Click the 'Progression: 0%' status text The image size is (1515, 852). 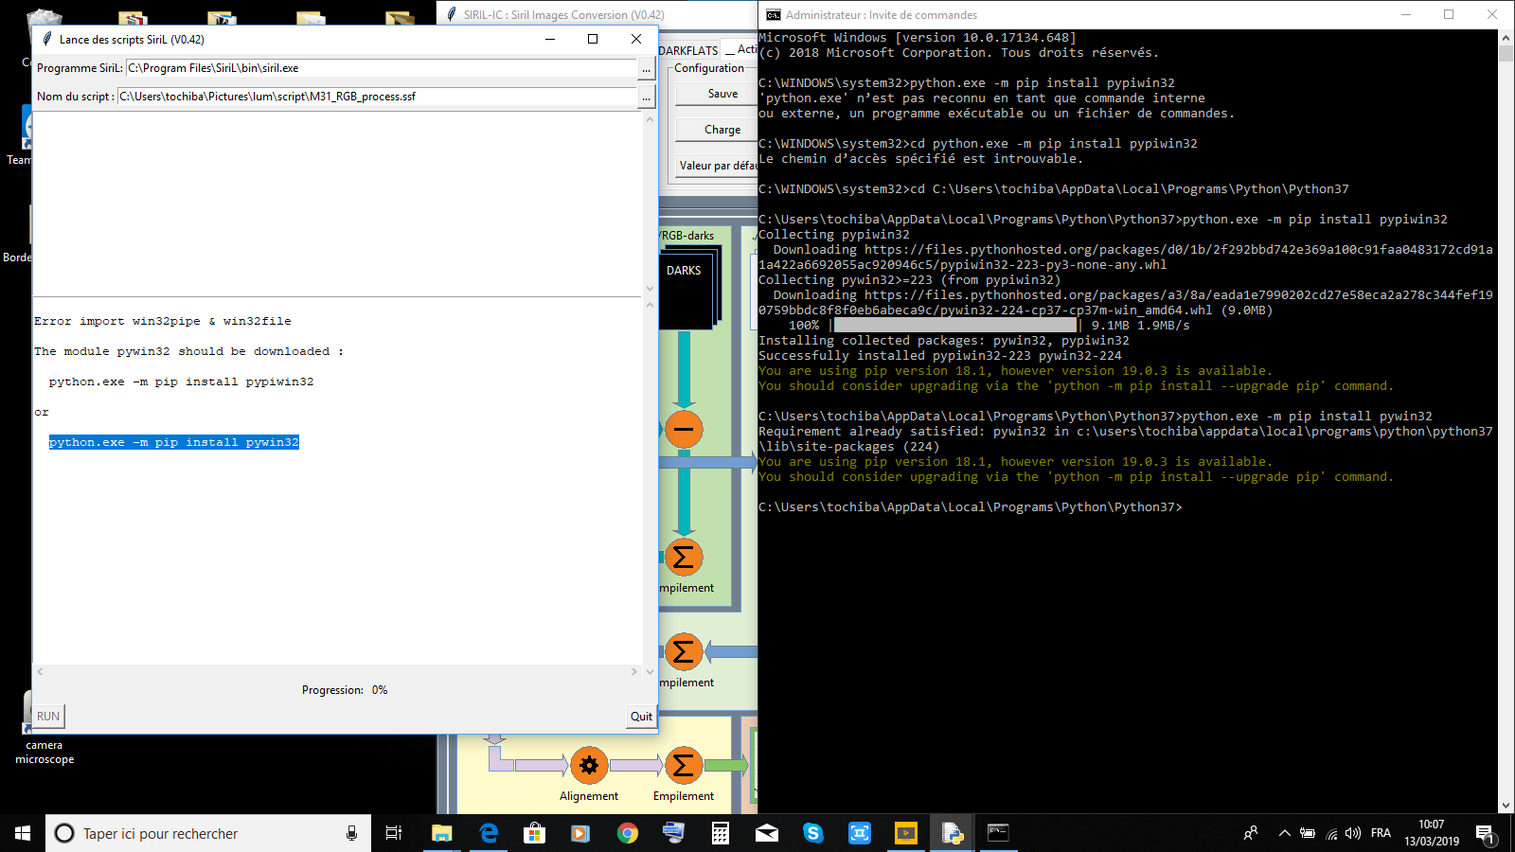345,690
